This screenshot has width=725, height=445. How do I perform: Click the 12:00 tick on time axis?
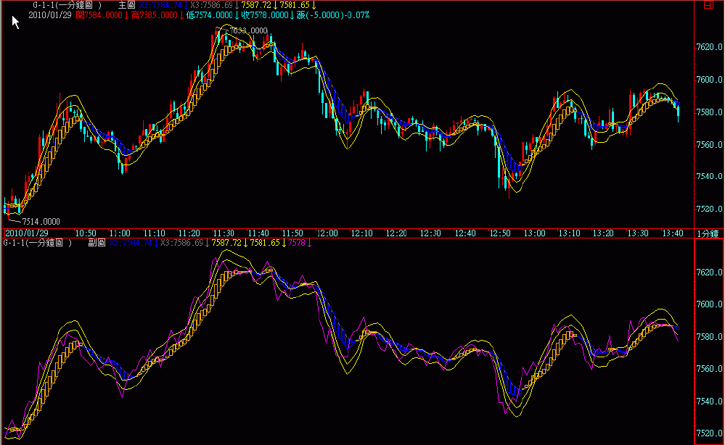327,233
